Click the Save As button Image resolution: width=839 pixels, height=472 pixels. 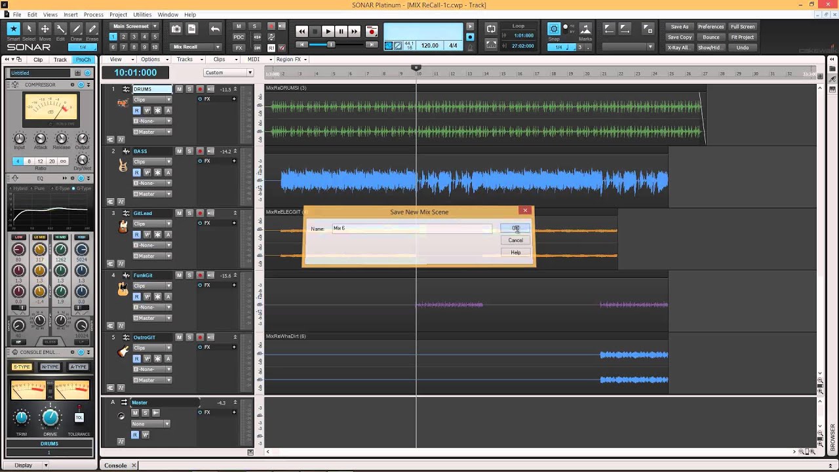coord(679,27)
